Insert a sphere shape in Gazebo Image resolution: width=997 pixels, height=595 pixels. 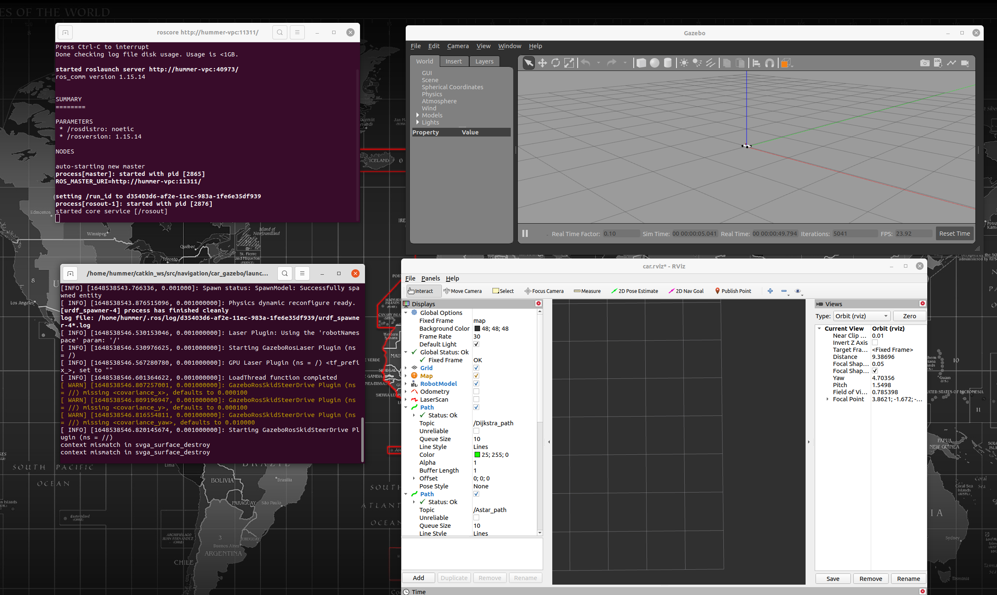pyautogui.click(x=654, y=63)
